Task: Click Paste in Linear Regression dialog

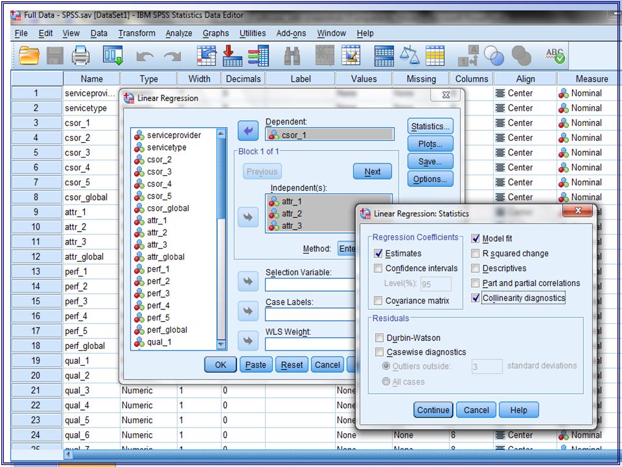Action: (x=256, y=365)
